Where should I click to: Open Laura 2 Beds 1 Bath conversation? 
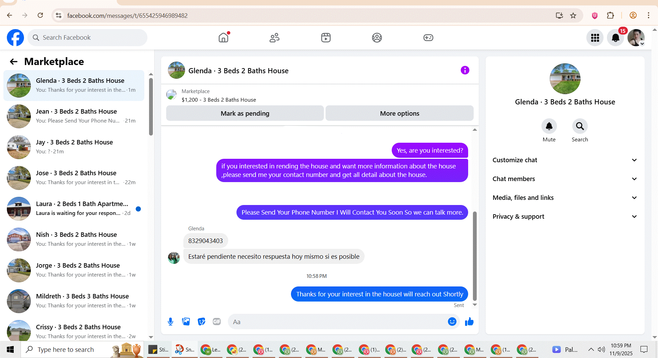tap(74, 209)
